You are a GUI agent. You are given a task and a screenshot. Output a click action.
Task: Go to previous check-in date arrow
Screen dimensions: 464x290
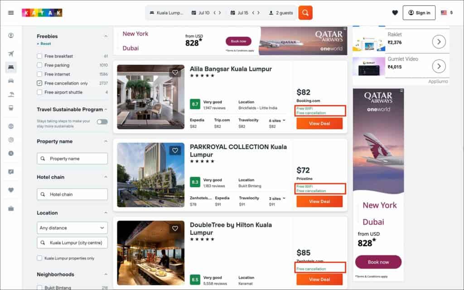215,13
